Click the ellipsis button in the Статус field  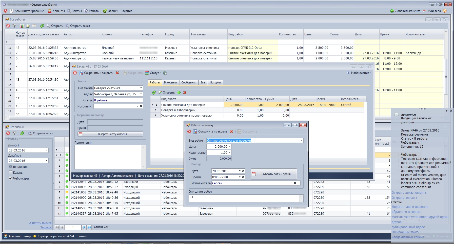pos(141,100)
